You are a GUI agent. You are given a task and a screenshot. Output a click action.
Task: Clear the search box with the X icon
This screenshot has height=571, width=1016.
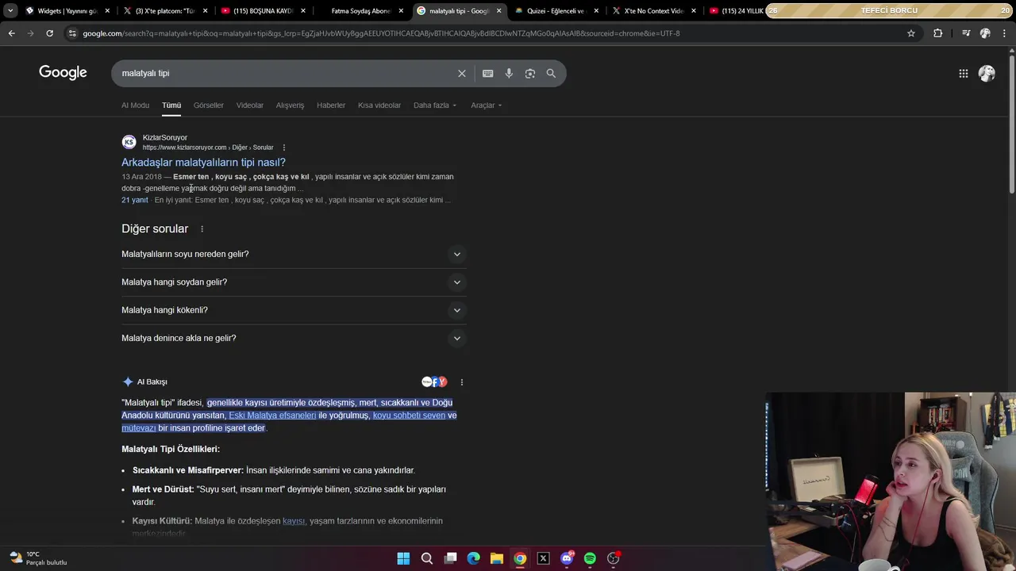pos(462,73)
